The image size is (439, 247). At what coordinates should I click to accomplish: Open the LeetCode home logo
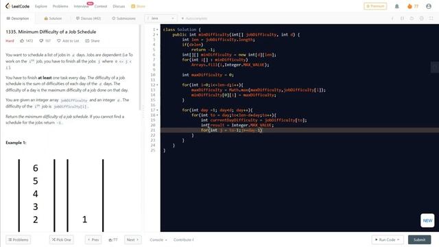[17, 6]
